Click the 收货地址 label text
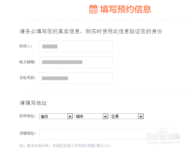The height and width of the screenshot is (149, 191). click(x=27, y=116)
